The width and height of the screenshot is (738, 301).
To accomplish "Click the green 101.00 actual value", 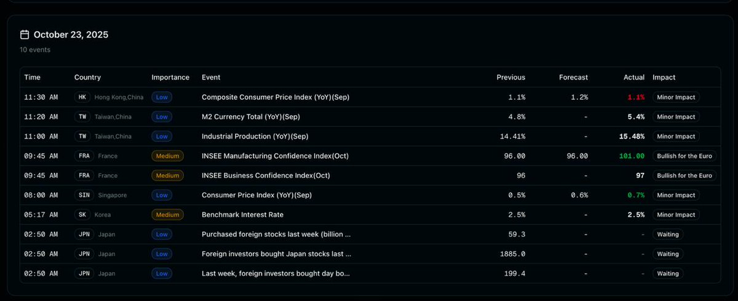I will tap(632, 156).
